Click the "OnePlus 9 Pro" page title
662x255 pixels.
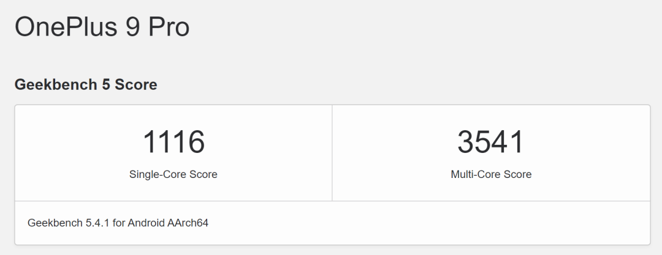pos(102,28)
